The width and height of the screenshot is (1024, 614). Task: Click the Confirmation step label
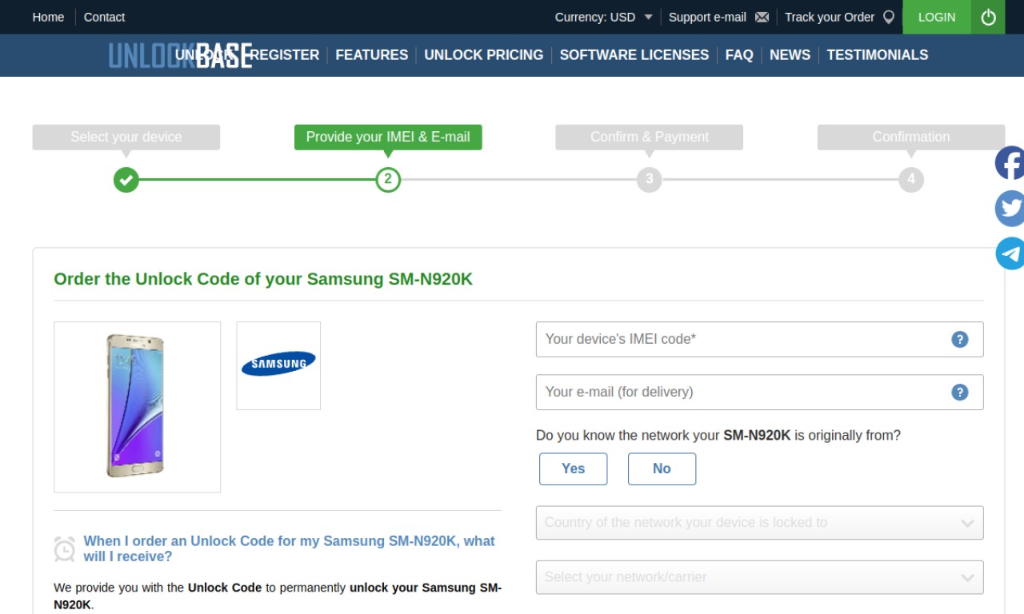click(911, 137)
